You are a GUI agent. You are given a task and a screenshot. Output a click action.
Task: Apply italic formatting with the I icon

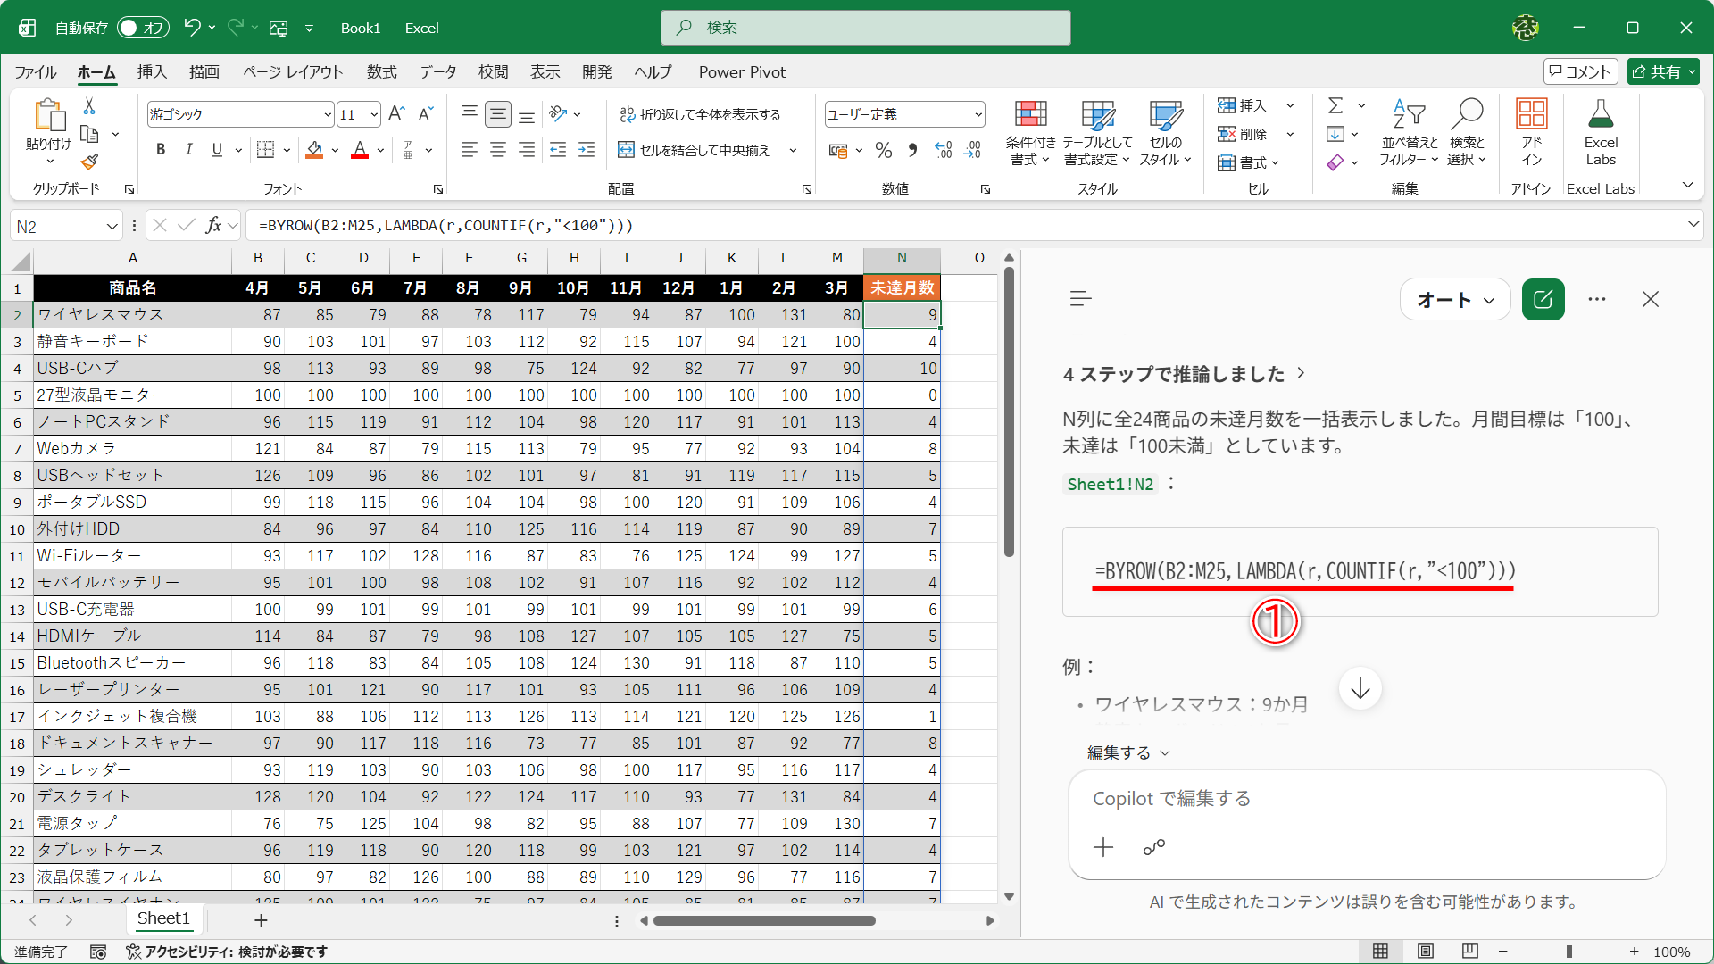click(188, 150)
